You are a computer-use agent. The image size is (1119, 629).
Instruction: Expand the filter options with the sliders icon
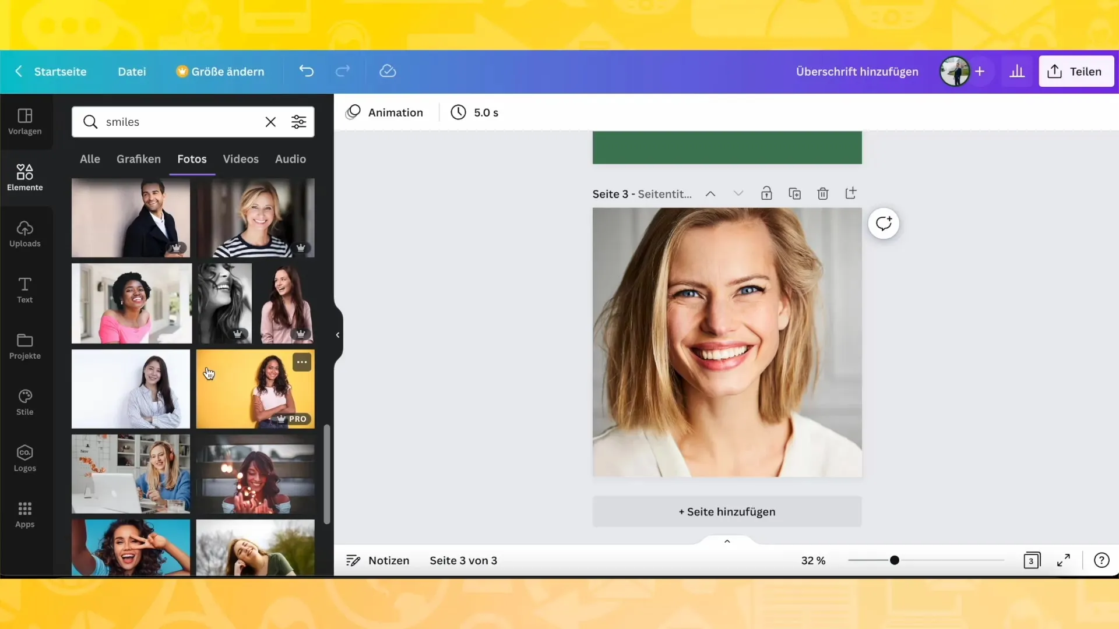pos(299,121)
